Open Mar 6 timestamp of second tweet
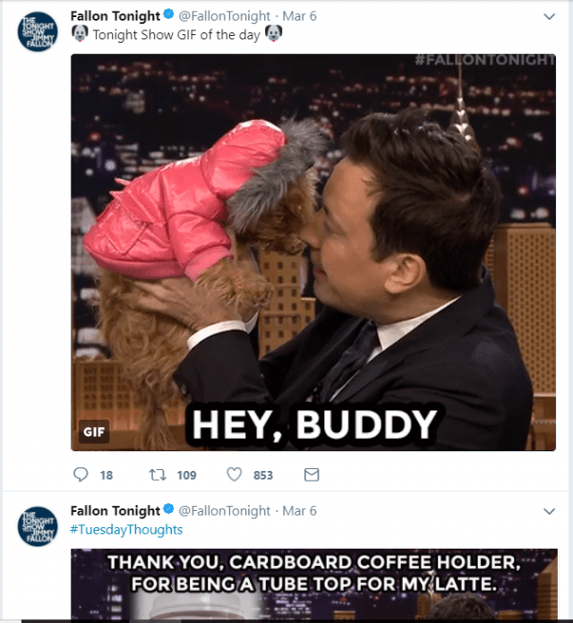 (299, 510)
